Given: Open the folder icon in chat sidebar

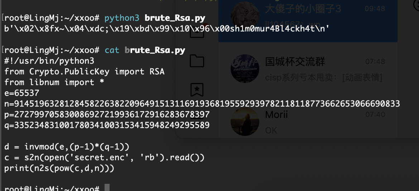Looking at the screenshot, I should [197, 61].
